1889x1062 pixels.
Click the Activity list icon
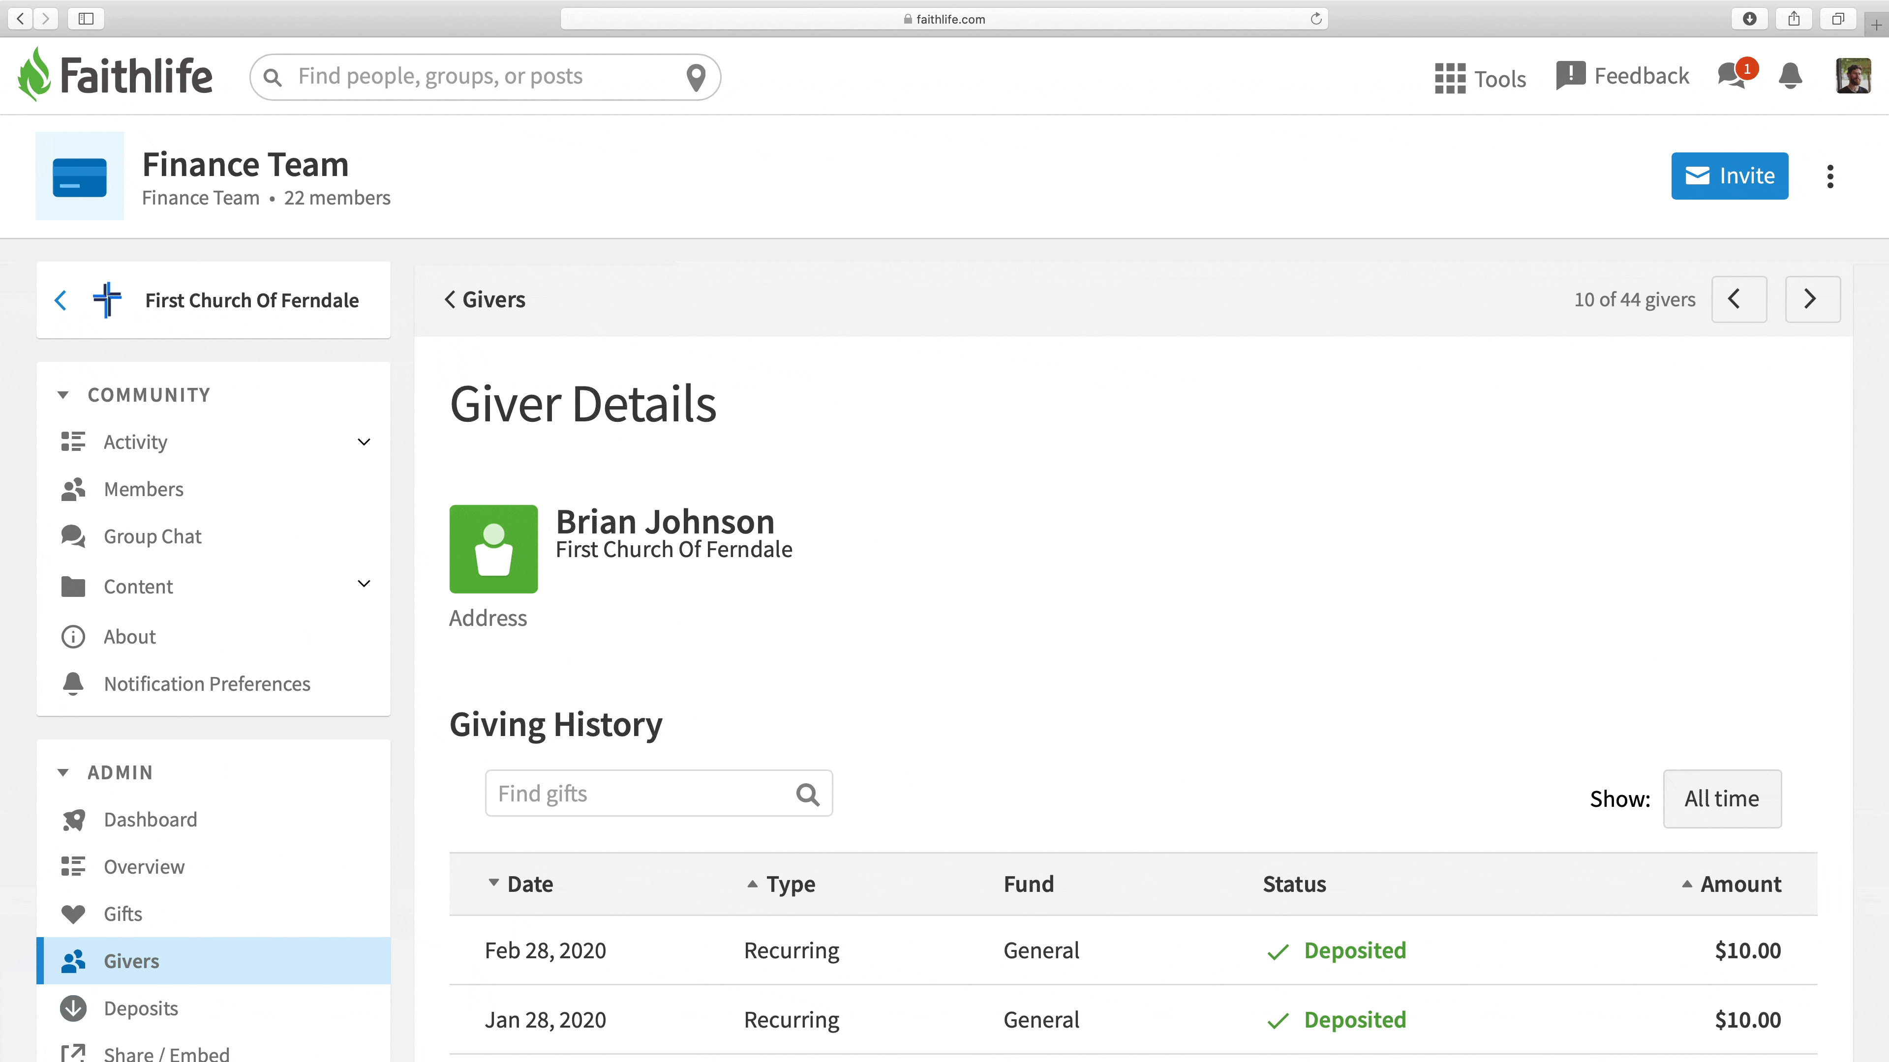73,441
